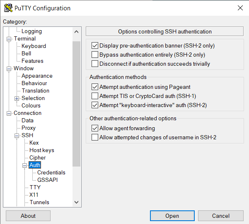Toggle keyboard-interactive auth checkbox
This screenshot has height=224, width=249.
pyautogui.click(x=95, y=105)
